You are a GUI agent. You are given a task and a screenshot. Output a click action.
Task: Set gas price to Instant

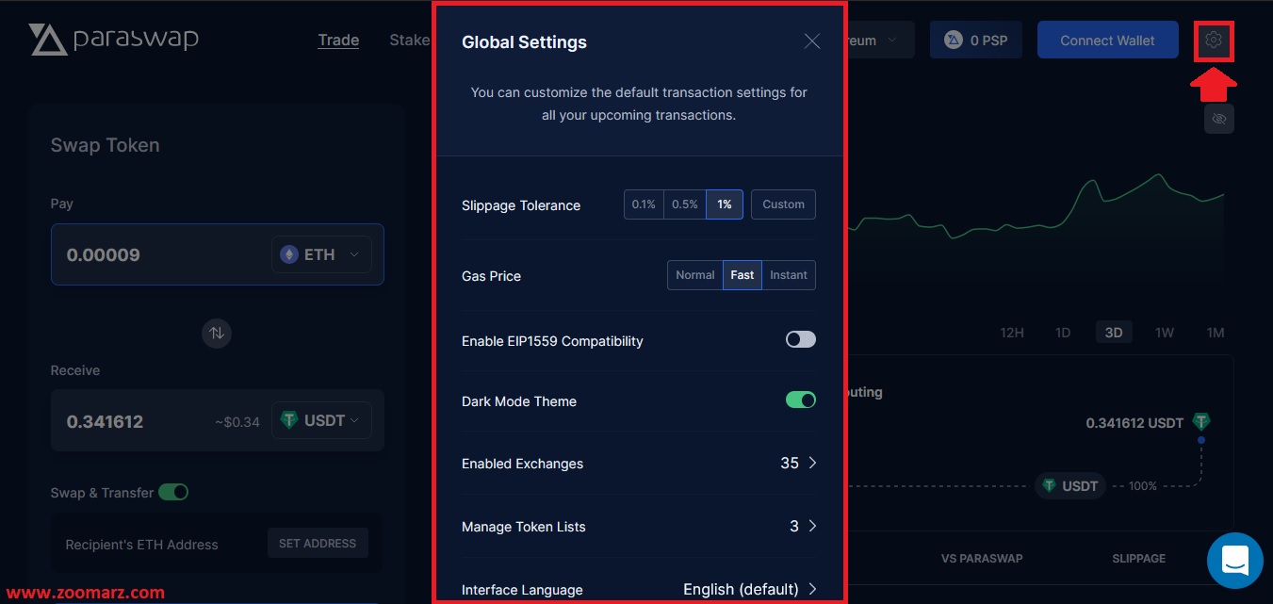(x=789, y=275)
